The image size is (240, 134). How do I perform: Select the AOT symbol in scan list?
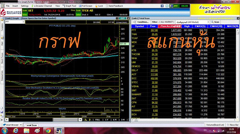134,74
